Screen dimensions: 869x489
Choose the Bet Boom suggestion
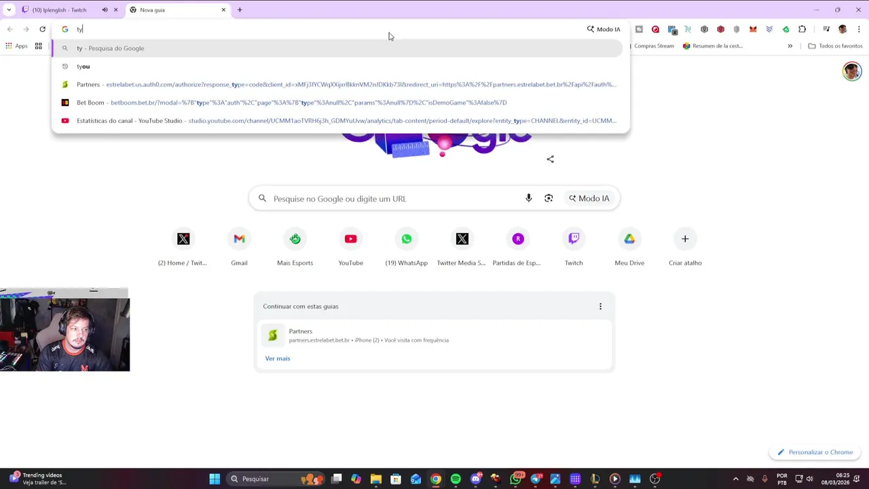[x=337, y=103]
